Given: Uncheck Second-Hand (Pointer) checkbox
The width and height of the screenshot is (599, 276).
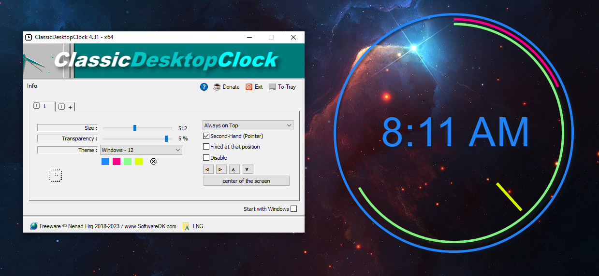Looking at the screenshot, I should coord(206,136).
